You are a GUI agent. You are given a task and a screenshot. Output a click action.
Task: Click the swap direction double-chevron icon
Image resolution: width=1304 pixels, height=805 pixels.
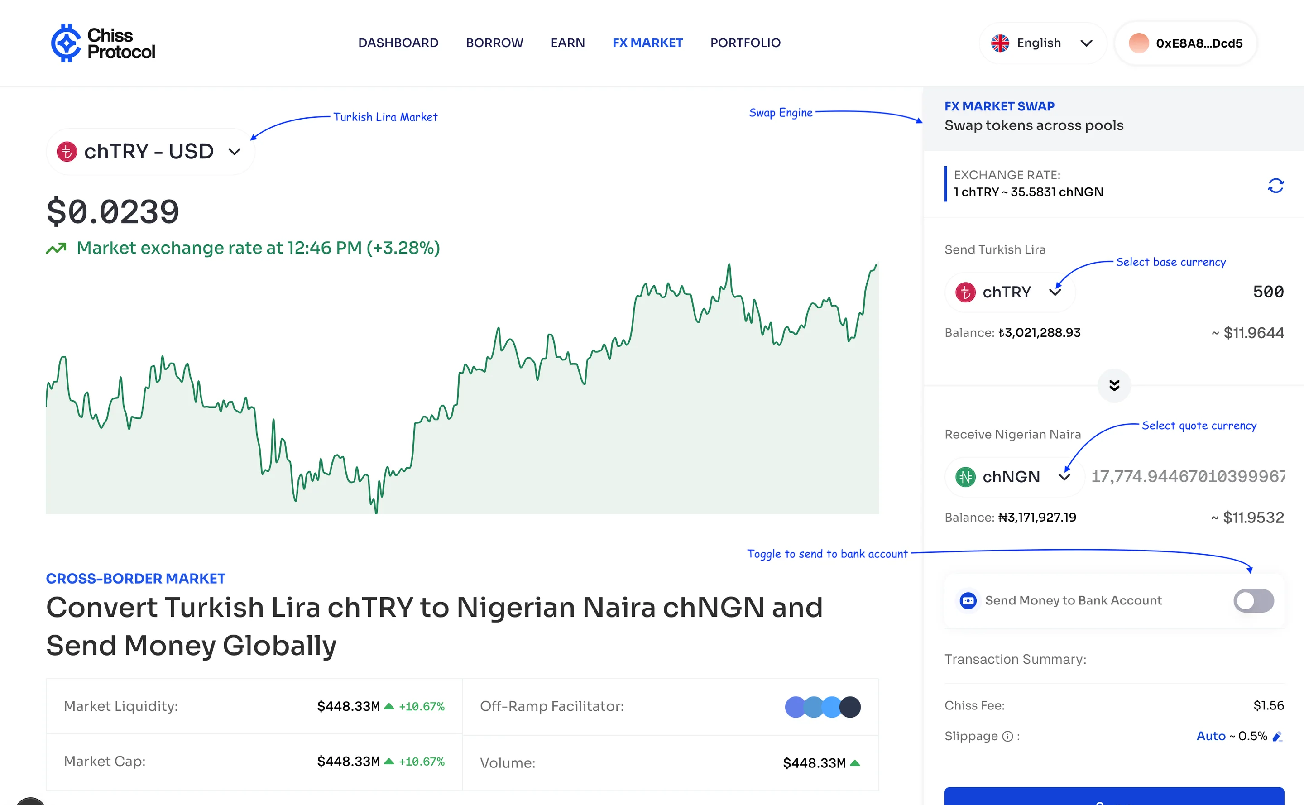(x=1114, y=385)
